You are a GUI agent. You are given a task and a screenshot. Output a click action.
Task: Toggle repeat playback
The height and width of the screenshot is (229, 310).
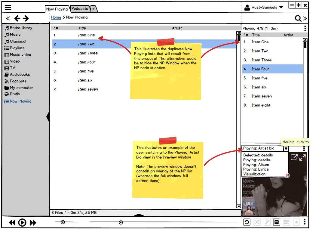[x=247, y=222]
